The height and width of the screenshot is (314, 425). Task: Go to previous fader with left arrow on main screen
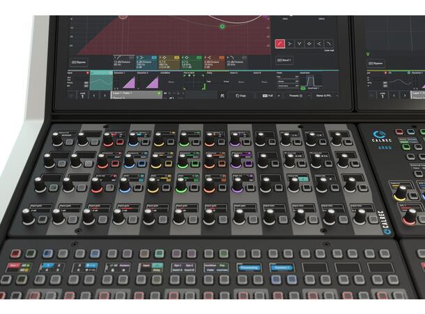coord(94,96)
